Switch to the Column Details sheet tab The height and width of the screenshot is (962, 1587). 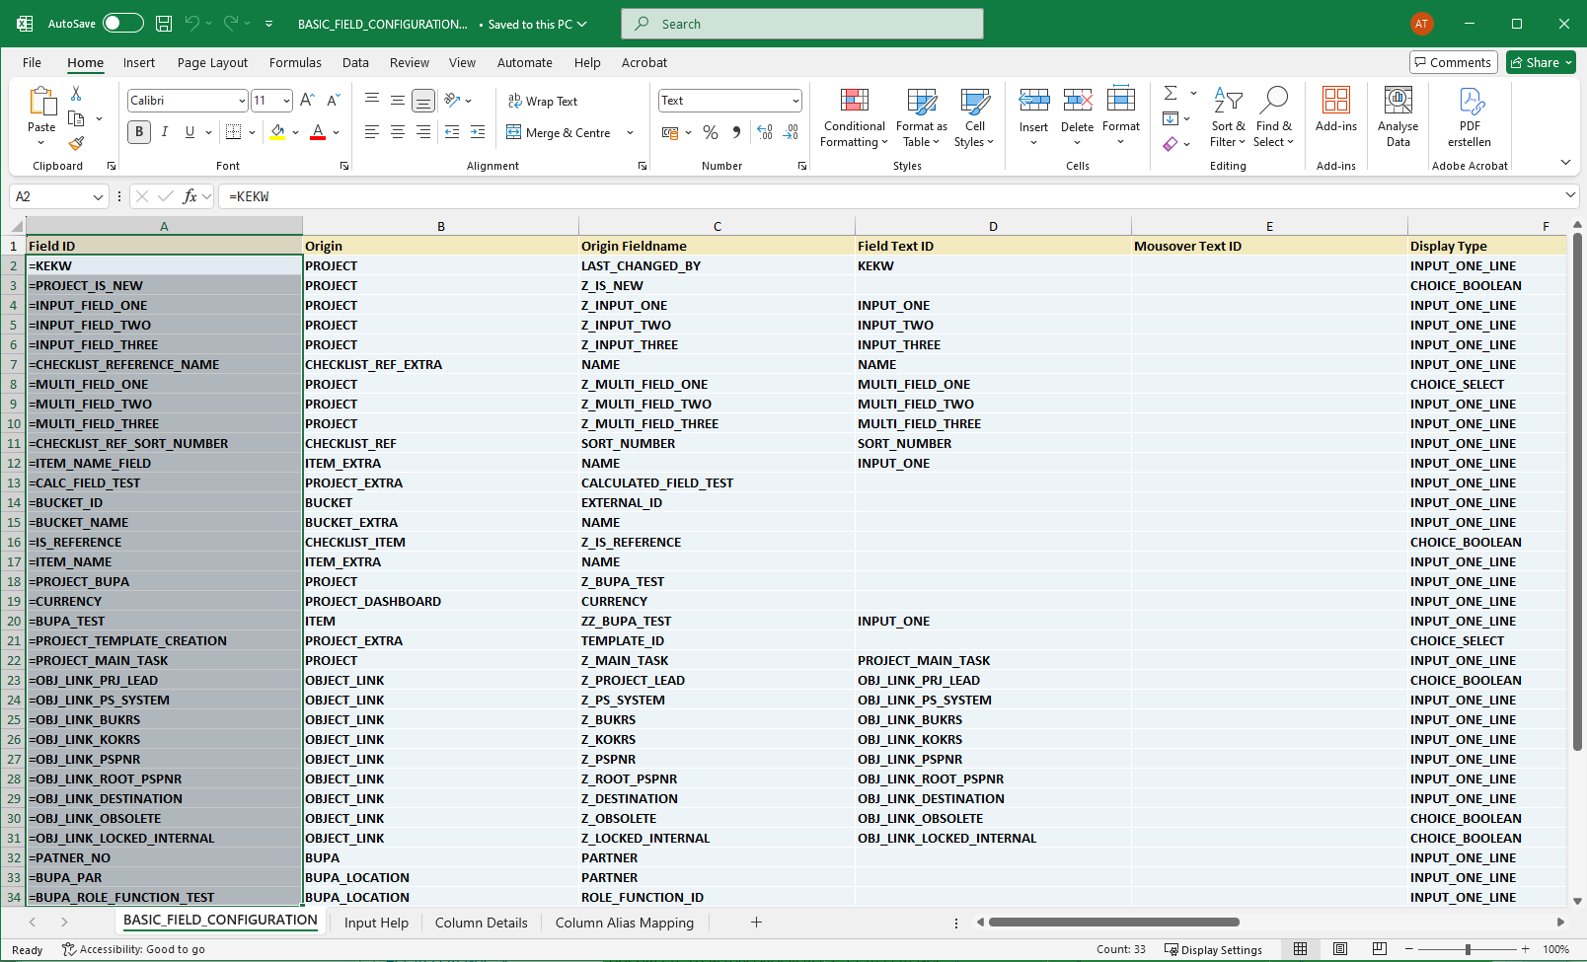click(x=481, y=923)
